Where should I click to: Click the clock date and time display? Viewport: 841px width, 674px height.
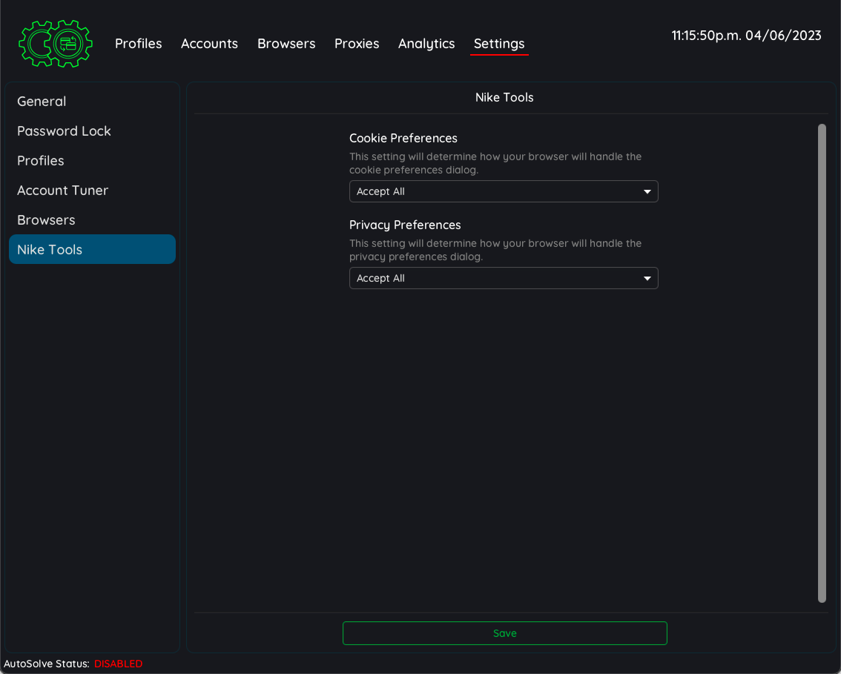point(746,36)
